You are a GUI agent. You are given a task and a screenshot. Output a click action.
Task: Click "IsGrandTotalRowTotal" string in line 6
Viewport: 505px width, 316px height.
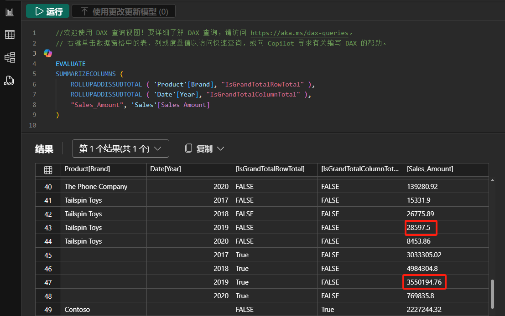click(x=262, y=84)
